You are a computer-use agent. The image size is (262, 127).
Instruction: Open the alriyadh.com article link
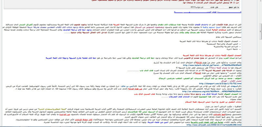pyautogui.click(x=214, y=125)
